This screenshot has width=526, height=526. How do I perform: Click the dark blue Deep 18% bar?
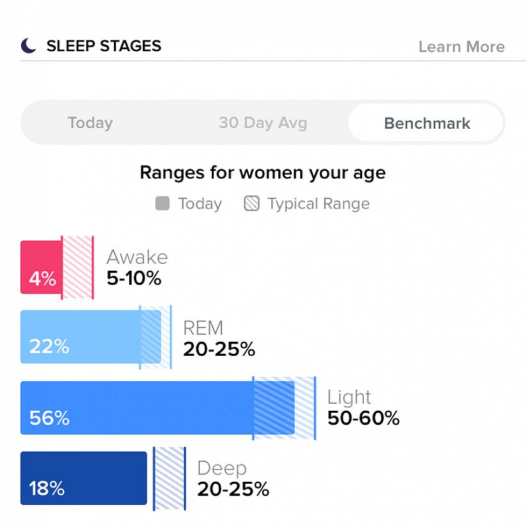(83, 478)
